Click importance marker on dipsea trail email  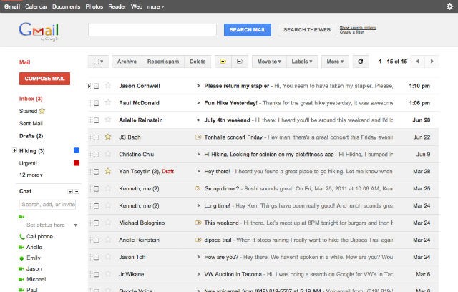pos(198,240)
